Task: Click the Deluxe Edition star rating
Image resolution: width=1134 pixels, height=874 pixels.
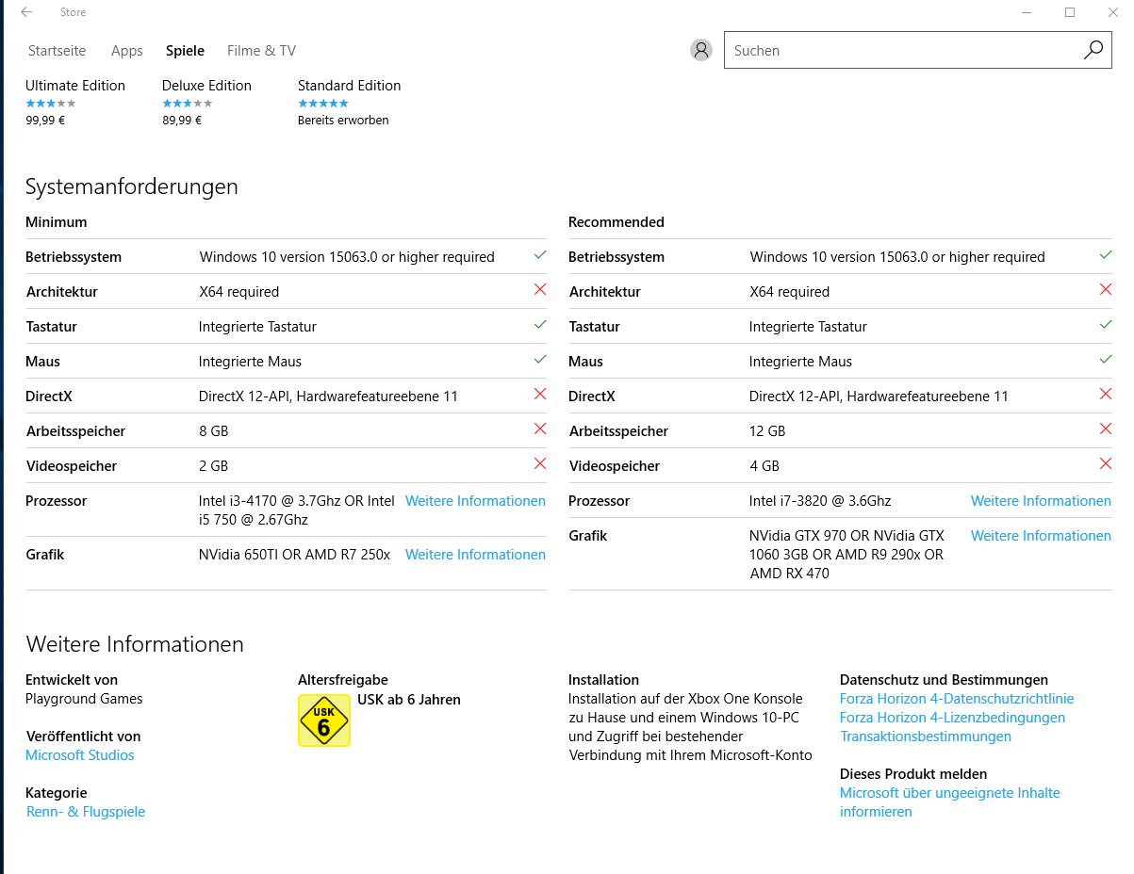Action: pos(188,104)
